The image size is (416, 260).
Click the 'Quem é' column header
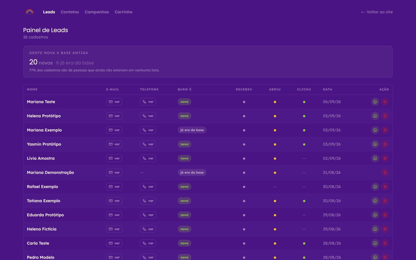click(x=184, y=90)
